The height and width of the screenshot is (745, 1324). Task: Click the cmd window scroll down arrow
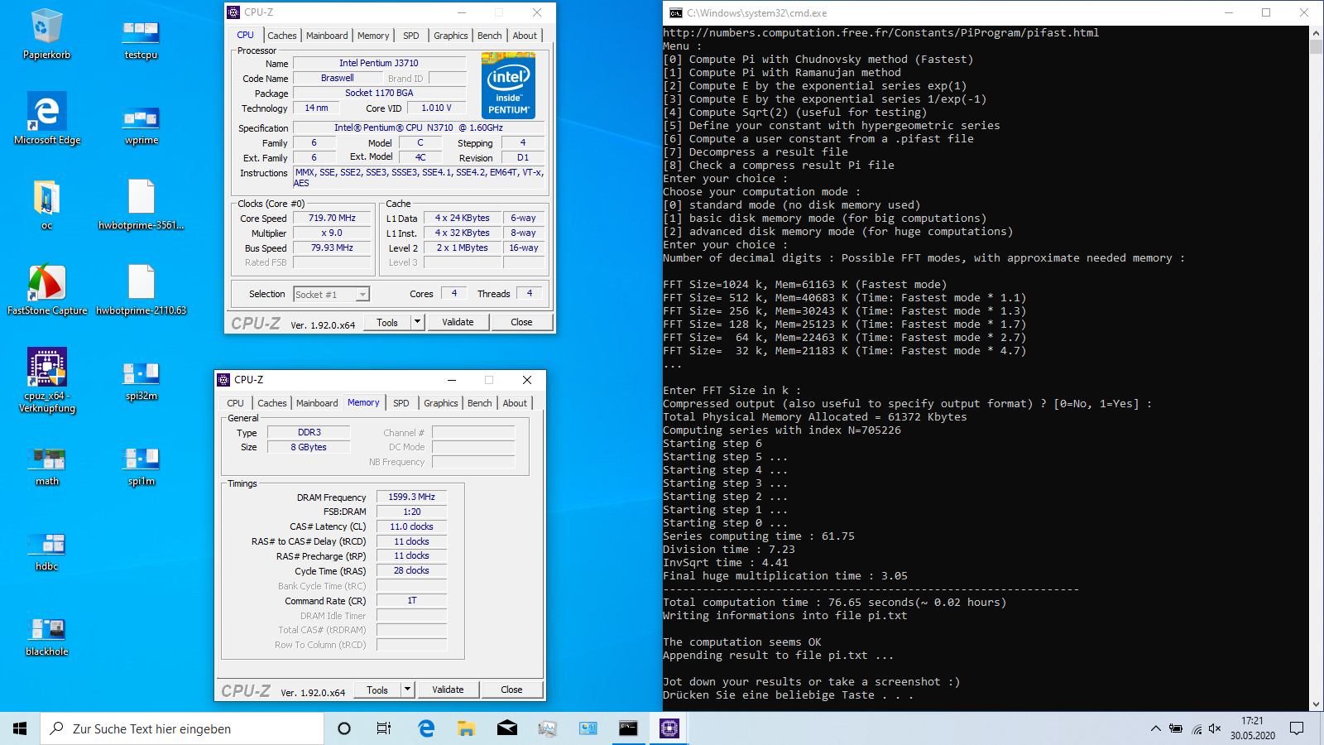[1317, 704]
